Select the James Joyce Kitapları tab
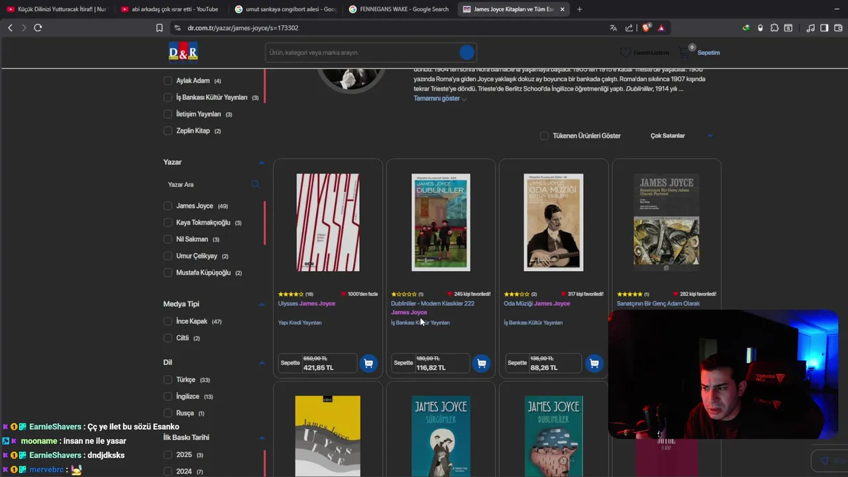848x477 pixels. point(507,9)
